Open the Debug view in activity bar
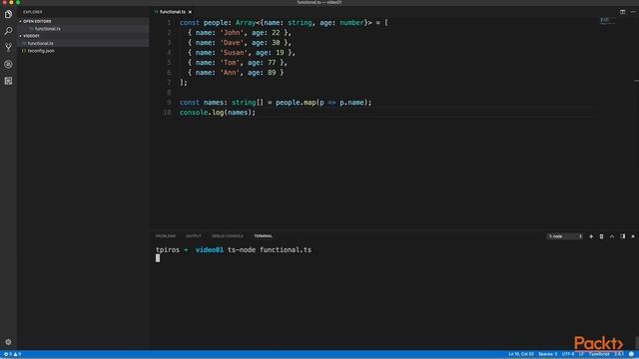Screen dimensions: 639x359 click(8, 64)
